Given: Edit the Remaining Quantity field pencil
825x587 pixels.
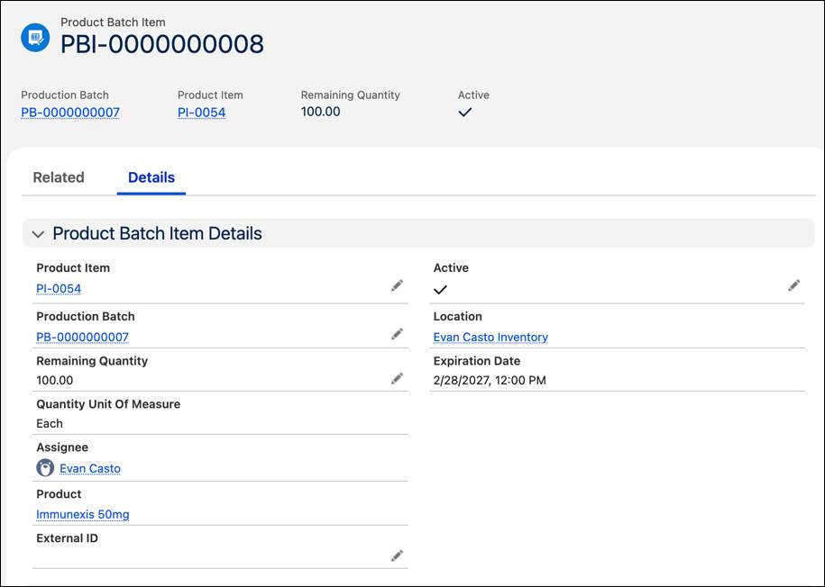Looking at the screenshot, I should [x=398, y=378].
